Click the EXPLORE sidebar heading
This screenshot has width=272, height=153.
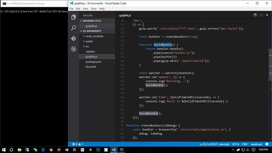point(88,16)
